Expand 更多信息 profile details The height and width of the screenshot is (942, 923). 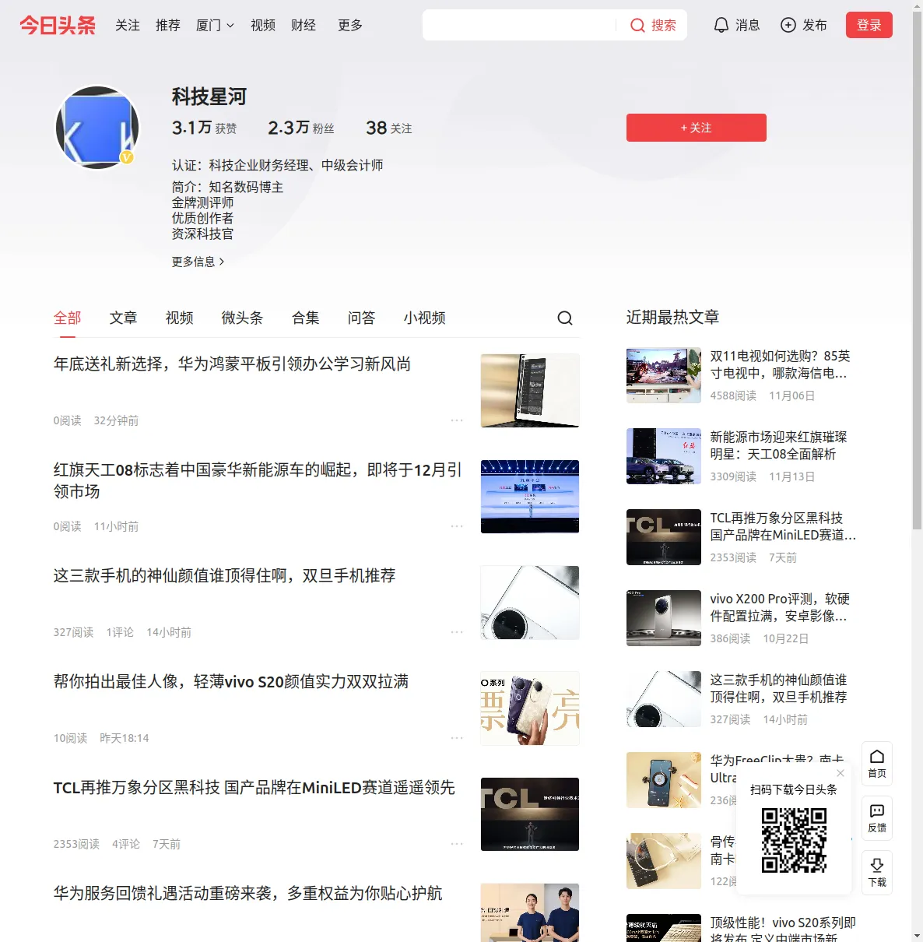coord(198,262)
